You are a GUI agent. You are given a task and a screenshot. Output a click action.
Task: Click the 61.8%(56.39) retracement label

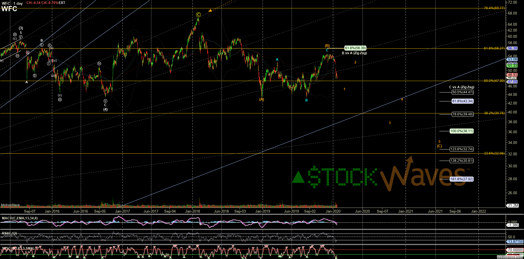tap(355, 48)
